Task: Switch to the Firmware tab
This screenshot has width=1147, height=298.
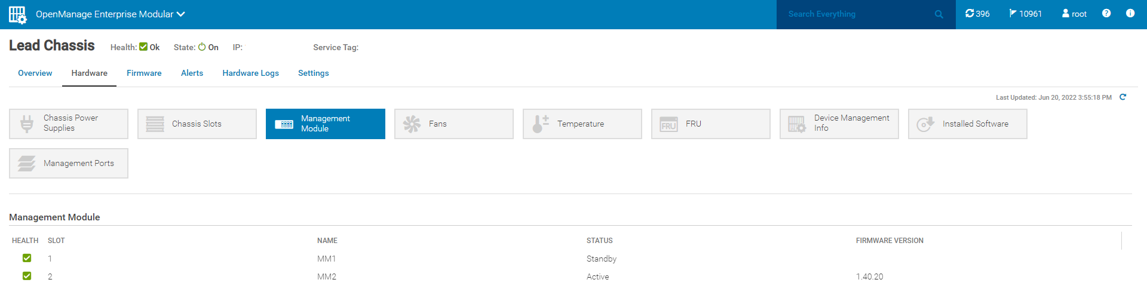Action: 144,73
